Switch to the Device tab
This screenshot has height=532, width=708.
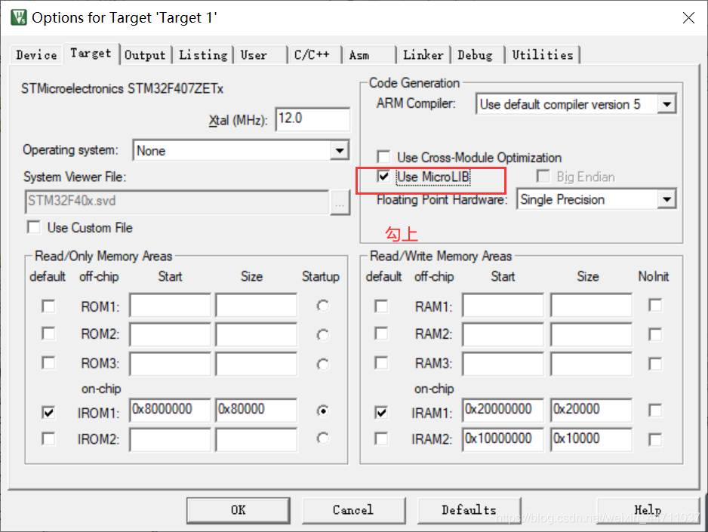point(36,55)
